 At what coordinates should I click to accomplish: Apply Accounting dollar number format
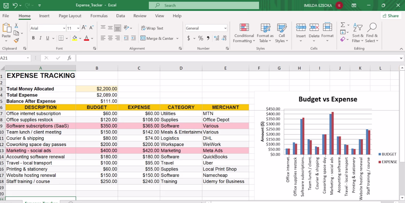pyautogui.click(x=189, y=38)
